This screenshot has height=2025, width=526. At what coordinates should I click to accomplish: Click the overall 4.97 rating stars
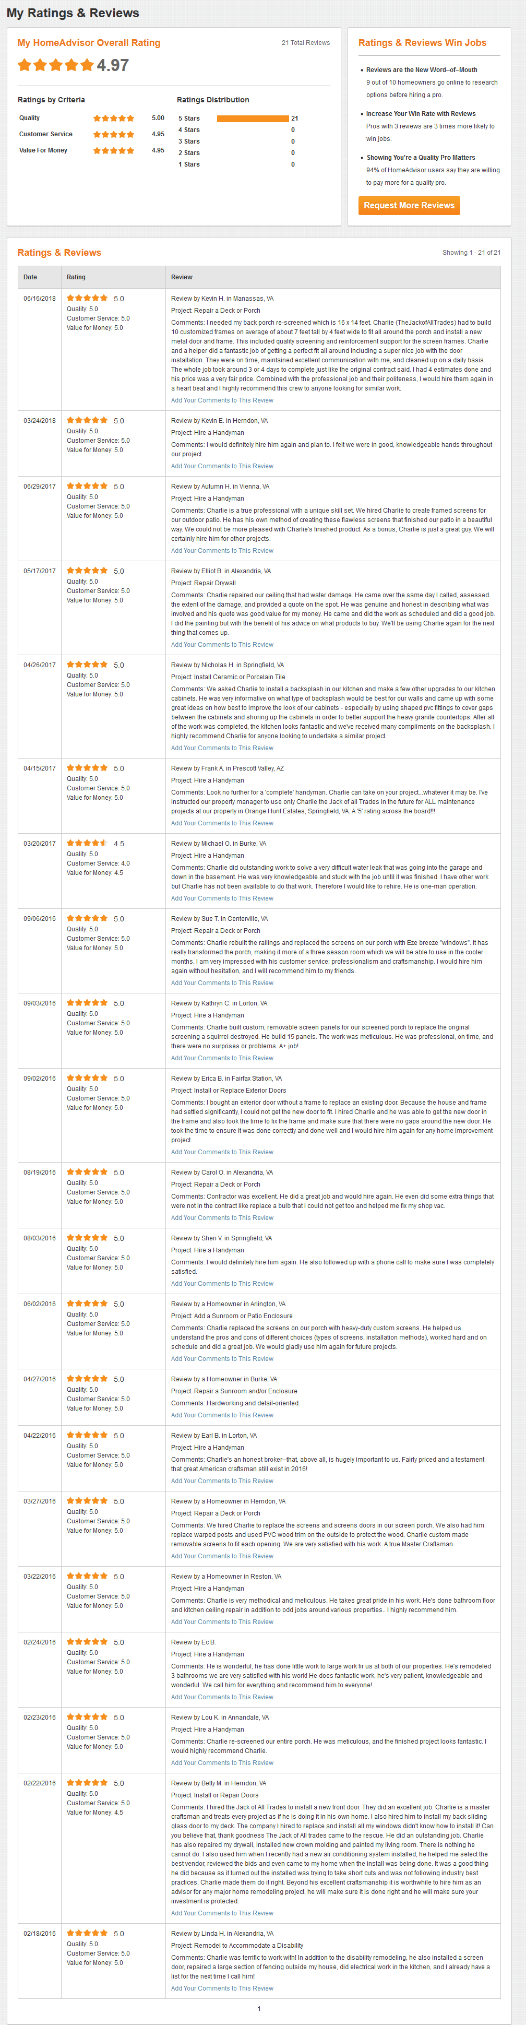[55, 65]
